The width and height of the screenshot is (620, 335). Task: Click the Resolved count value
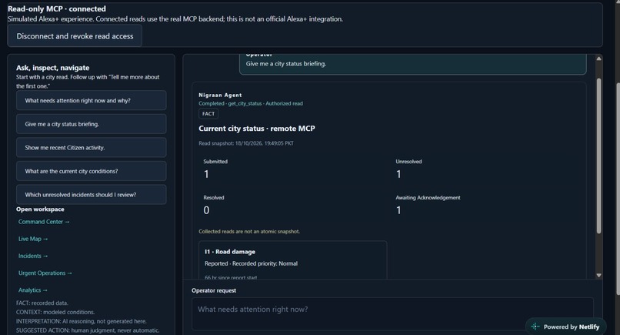tap(206, 210)
